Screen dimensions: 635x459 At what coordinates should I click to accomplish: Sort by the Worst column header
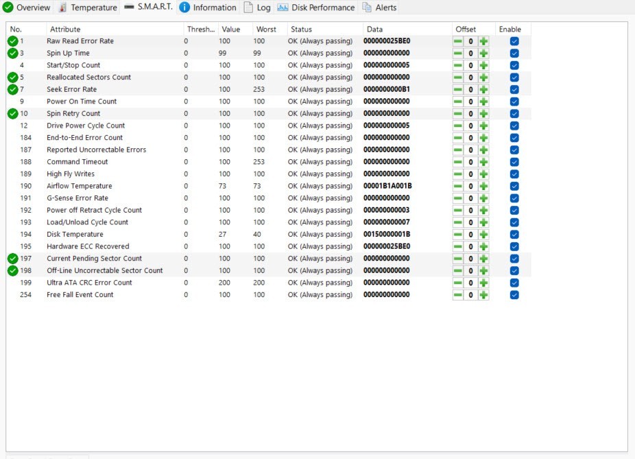pyautogui.click(x=270, y=30)
